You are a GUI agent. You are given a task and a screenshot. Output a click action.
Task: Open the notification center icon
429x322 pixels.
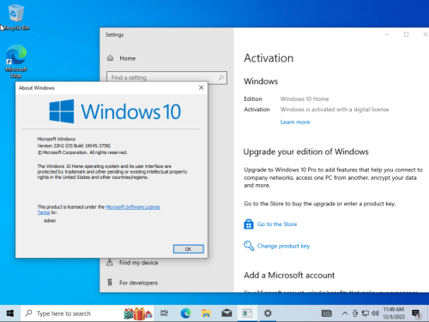tap(416, 314)
